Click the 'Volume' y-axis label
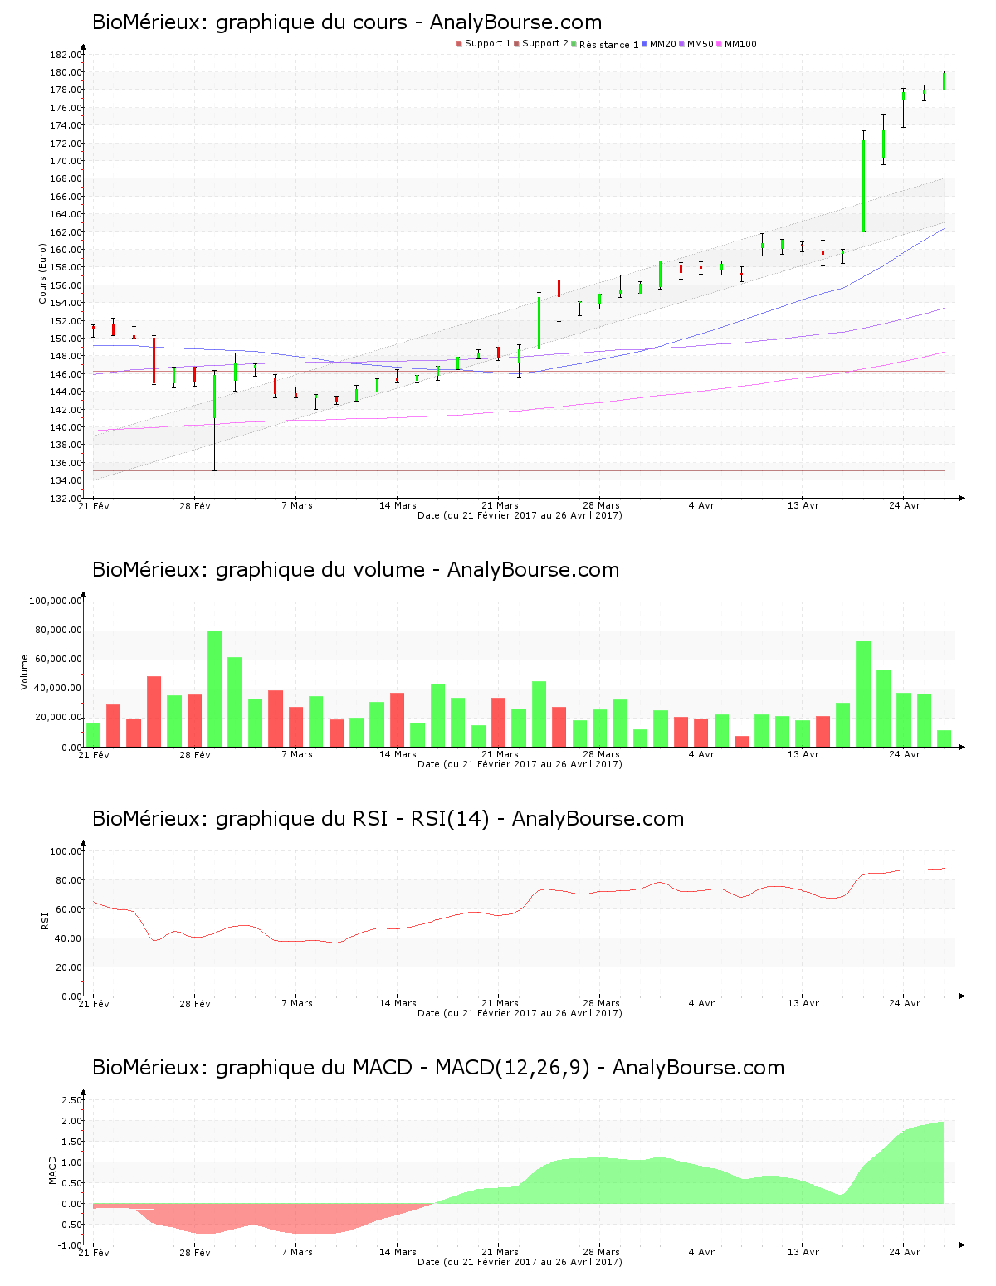Screen dimensions: 996x1286 coord(25,672)
